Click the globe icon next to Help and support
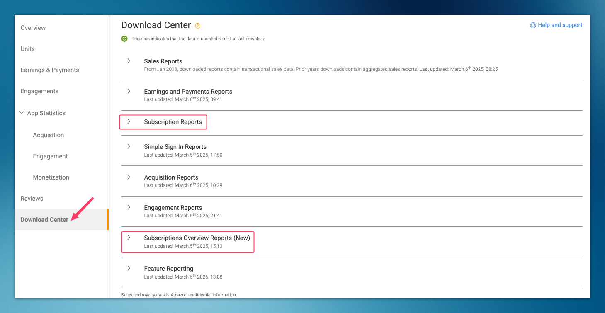The width and height of the screenshot is (605, 313). [533, 25]
